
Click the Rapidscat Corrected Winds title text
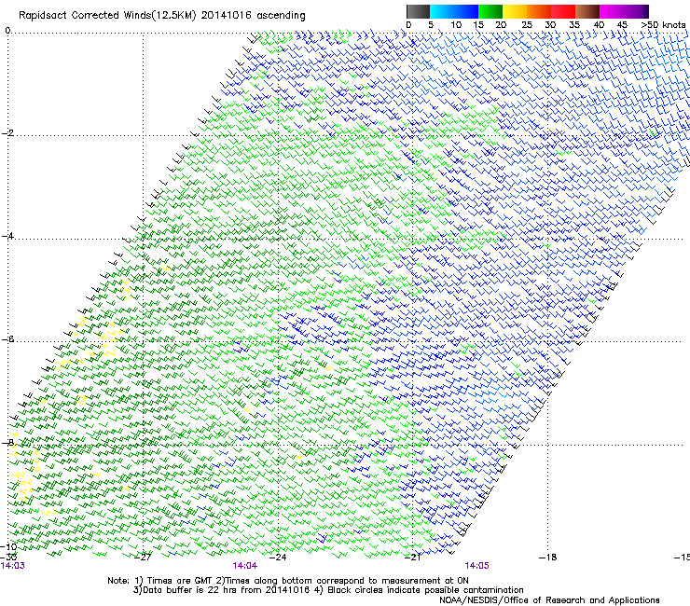pyautogui.click(x=162, y=16)
